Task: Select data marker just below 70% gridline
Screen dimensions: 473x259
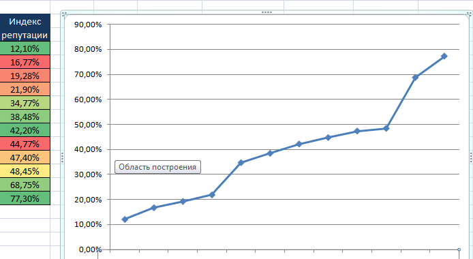Action: click(415, 78)
